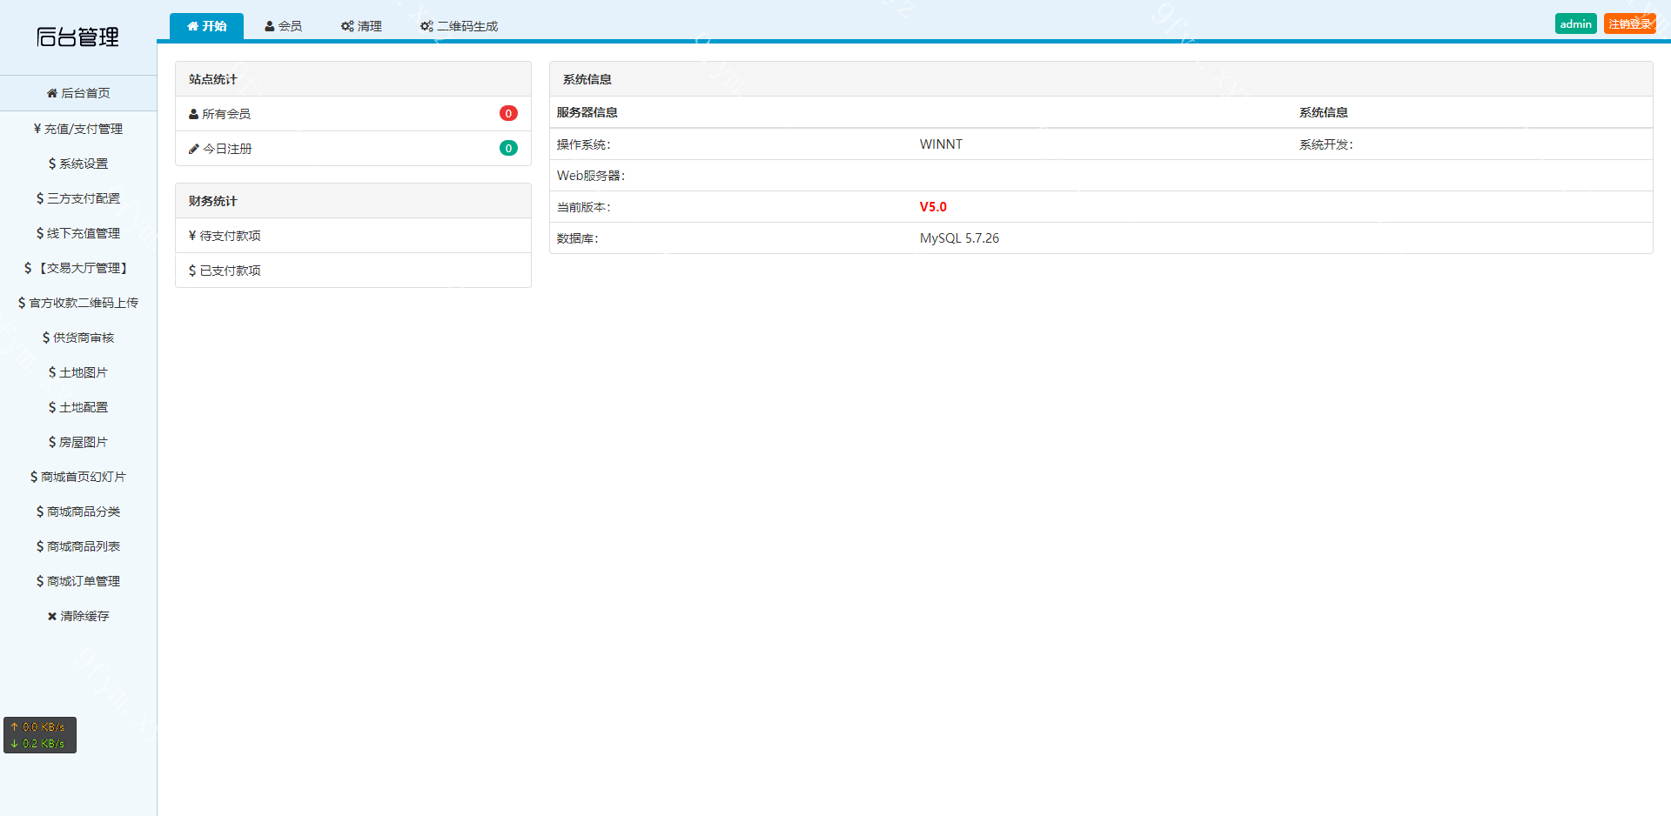The height and width of the screenshot is (816, 1671).
Task: Click the 系统开发: label
Action: 1326,144
